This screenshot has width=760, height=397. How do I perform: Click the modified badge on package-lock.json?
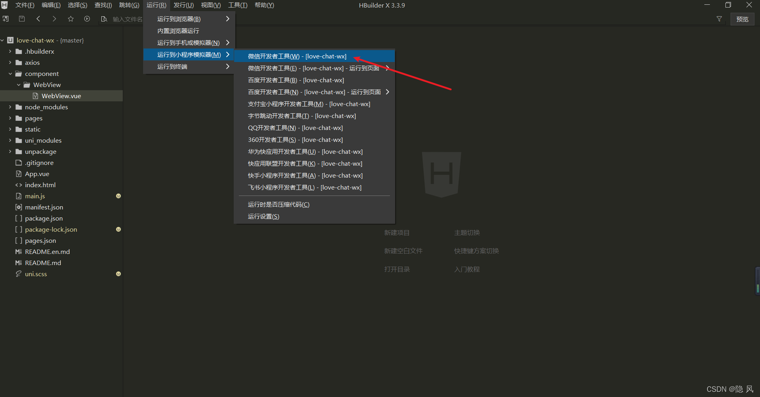[118, 229]
